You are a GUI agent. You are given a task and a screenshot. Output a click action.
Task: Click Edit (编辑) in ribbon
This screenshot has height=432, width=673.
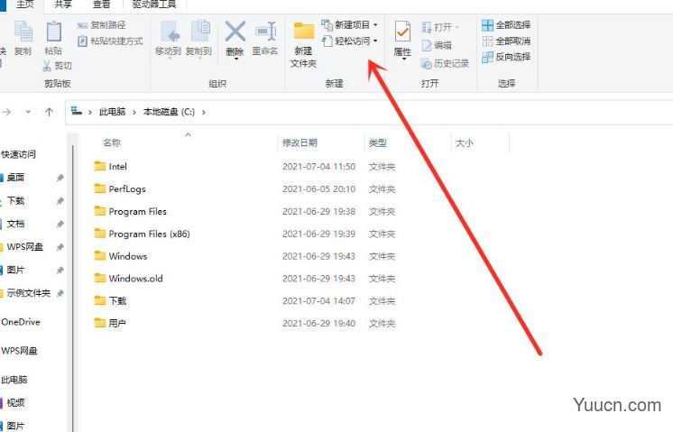(437, 45)
